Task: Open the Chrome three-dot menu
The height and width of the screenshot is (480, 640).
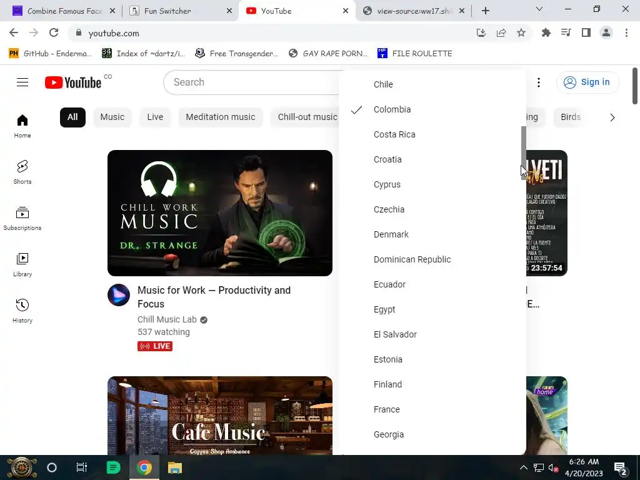Action: [x=626, y=33]
